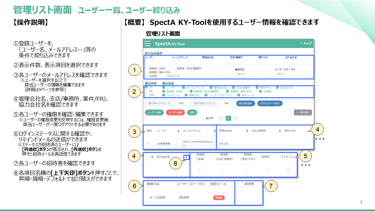
Task: Open the hamburger menu in SpectA header
Action: (x=148, y=44)
